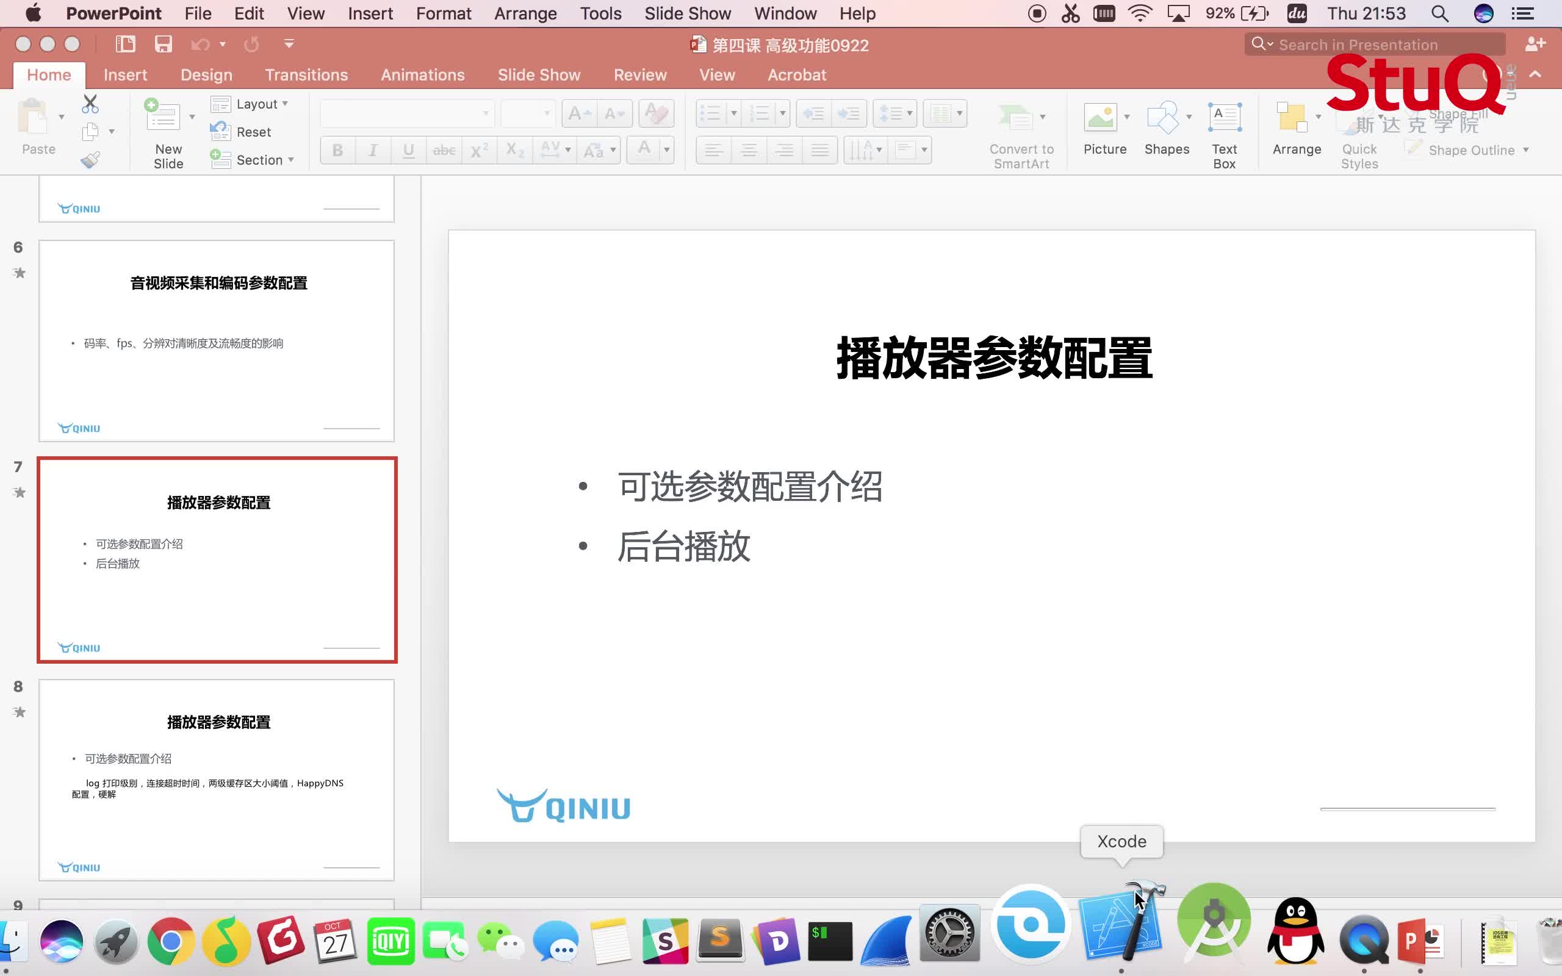
Task: Toggle Bold formatting button
Action: tap(337, 151)
